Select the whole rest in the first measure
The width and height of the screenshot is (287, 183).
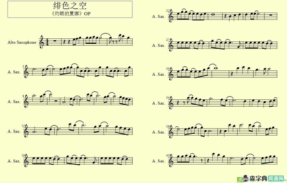[x=55, y=41]
